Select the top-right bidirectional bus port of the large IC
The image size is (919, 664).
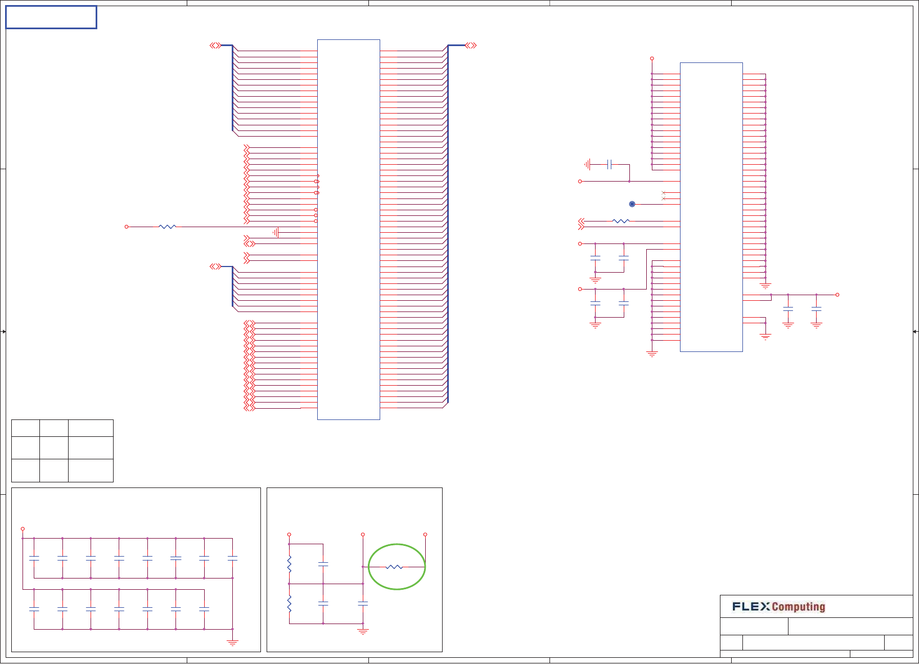pos(471,46)
